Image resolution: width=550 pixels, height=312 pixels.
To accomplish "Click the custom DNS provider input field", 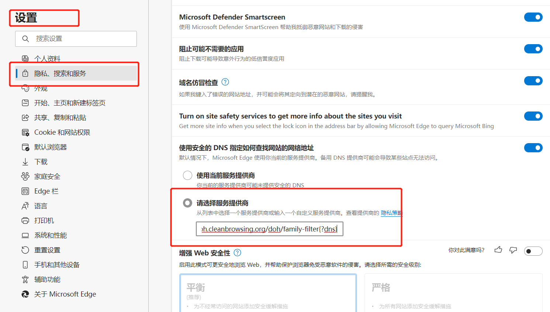I will [270, 229].
